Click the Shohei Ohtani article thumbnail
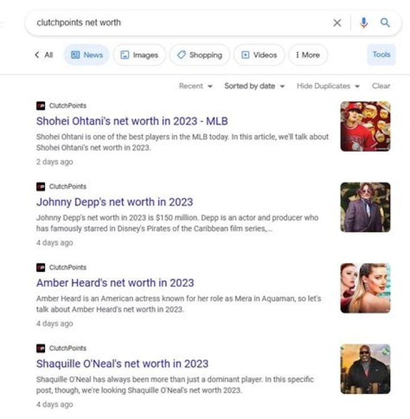This screenshot has height=419, width=410. (365, 127)
